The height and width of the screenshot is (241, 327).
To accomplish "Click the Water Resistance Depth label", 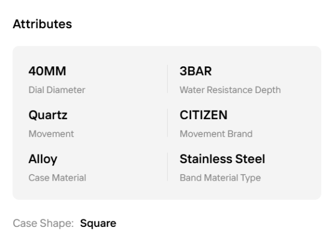I will [230, 90].
